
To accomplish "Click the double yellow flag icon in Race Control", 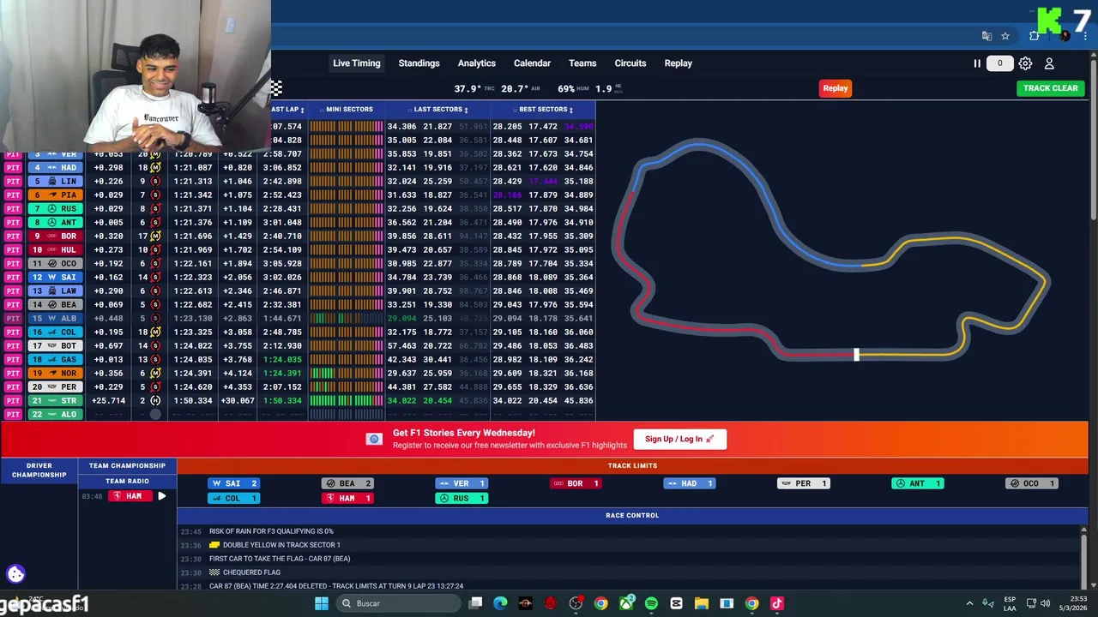I will (214, 545).
